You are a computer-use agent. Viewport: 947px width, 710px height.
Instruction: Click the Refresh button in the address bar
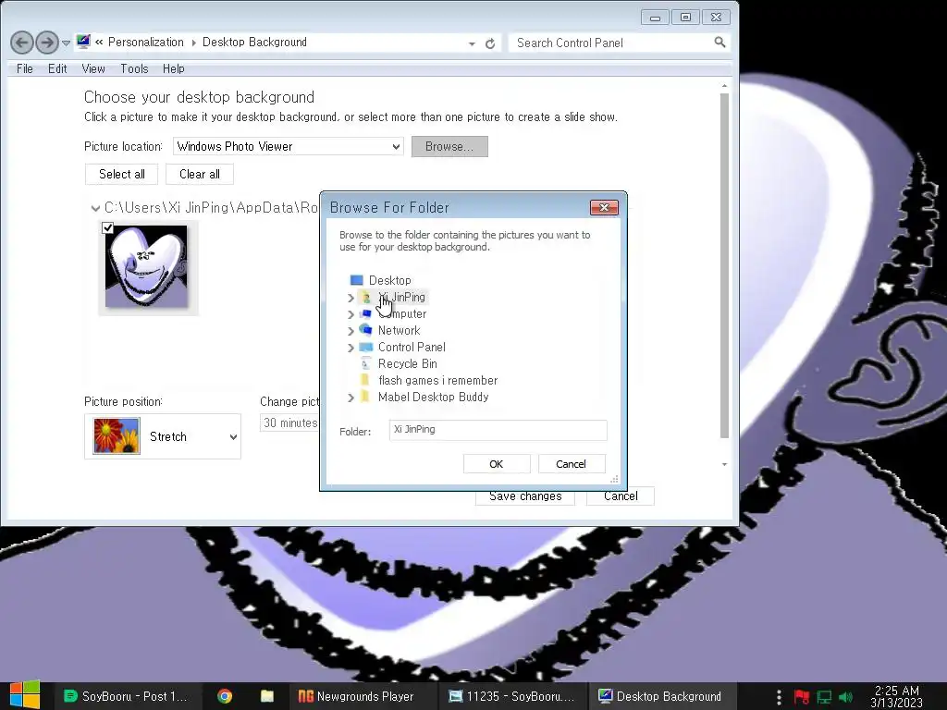[490, 43]
